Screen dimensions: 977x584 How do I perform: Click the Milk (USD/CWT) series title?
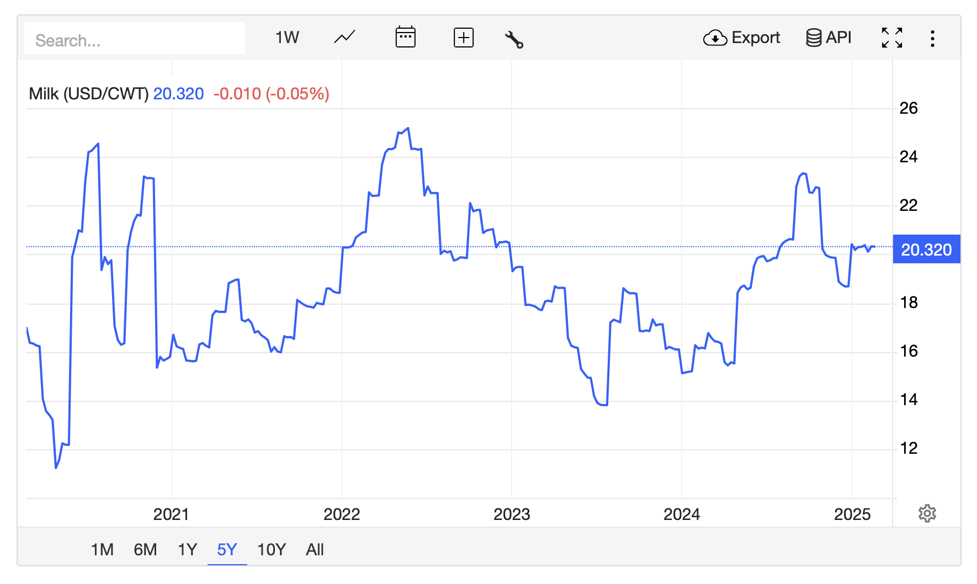click(x=89, y=94)
